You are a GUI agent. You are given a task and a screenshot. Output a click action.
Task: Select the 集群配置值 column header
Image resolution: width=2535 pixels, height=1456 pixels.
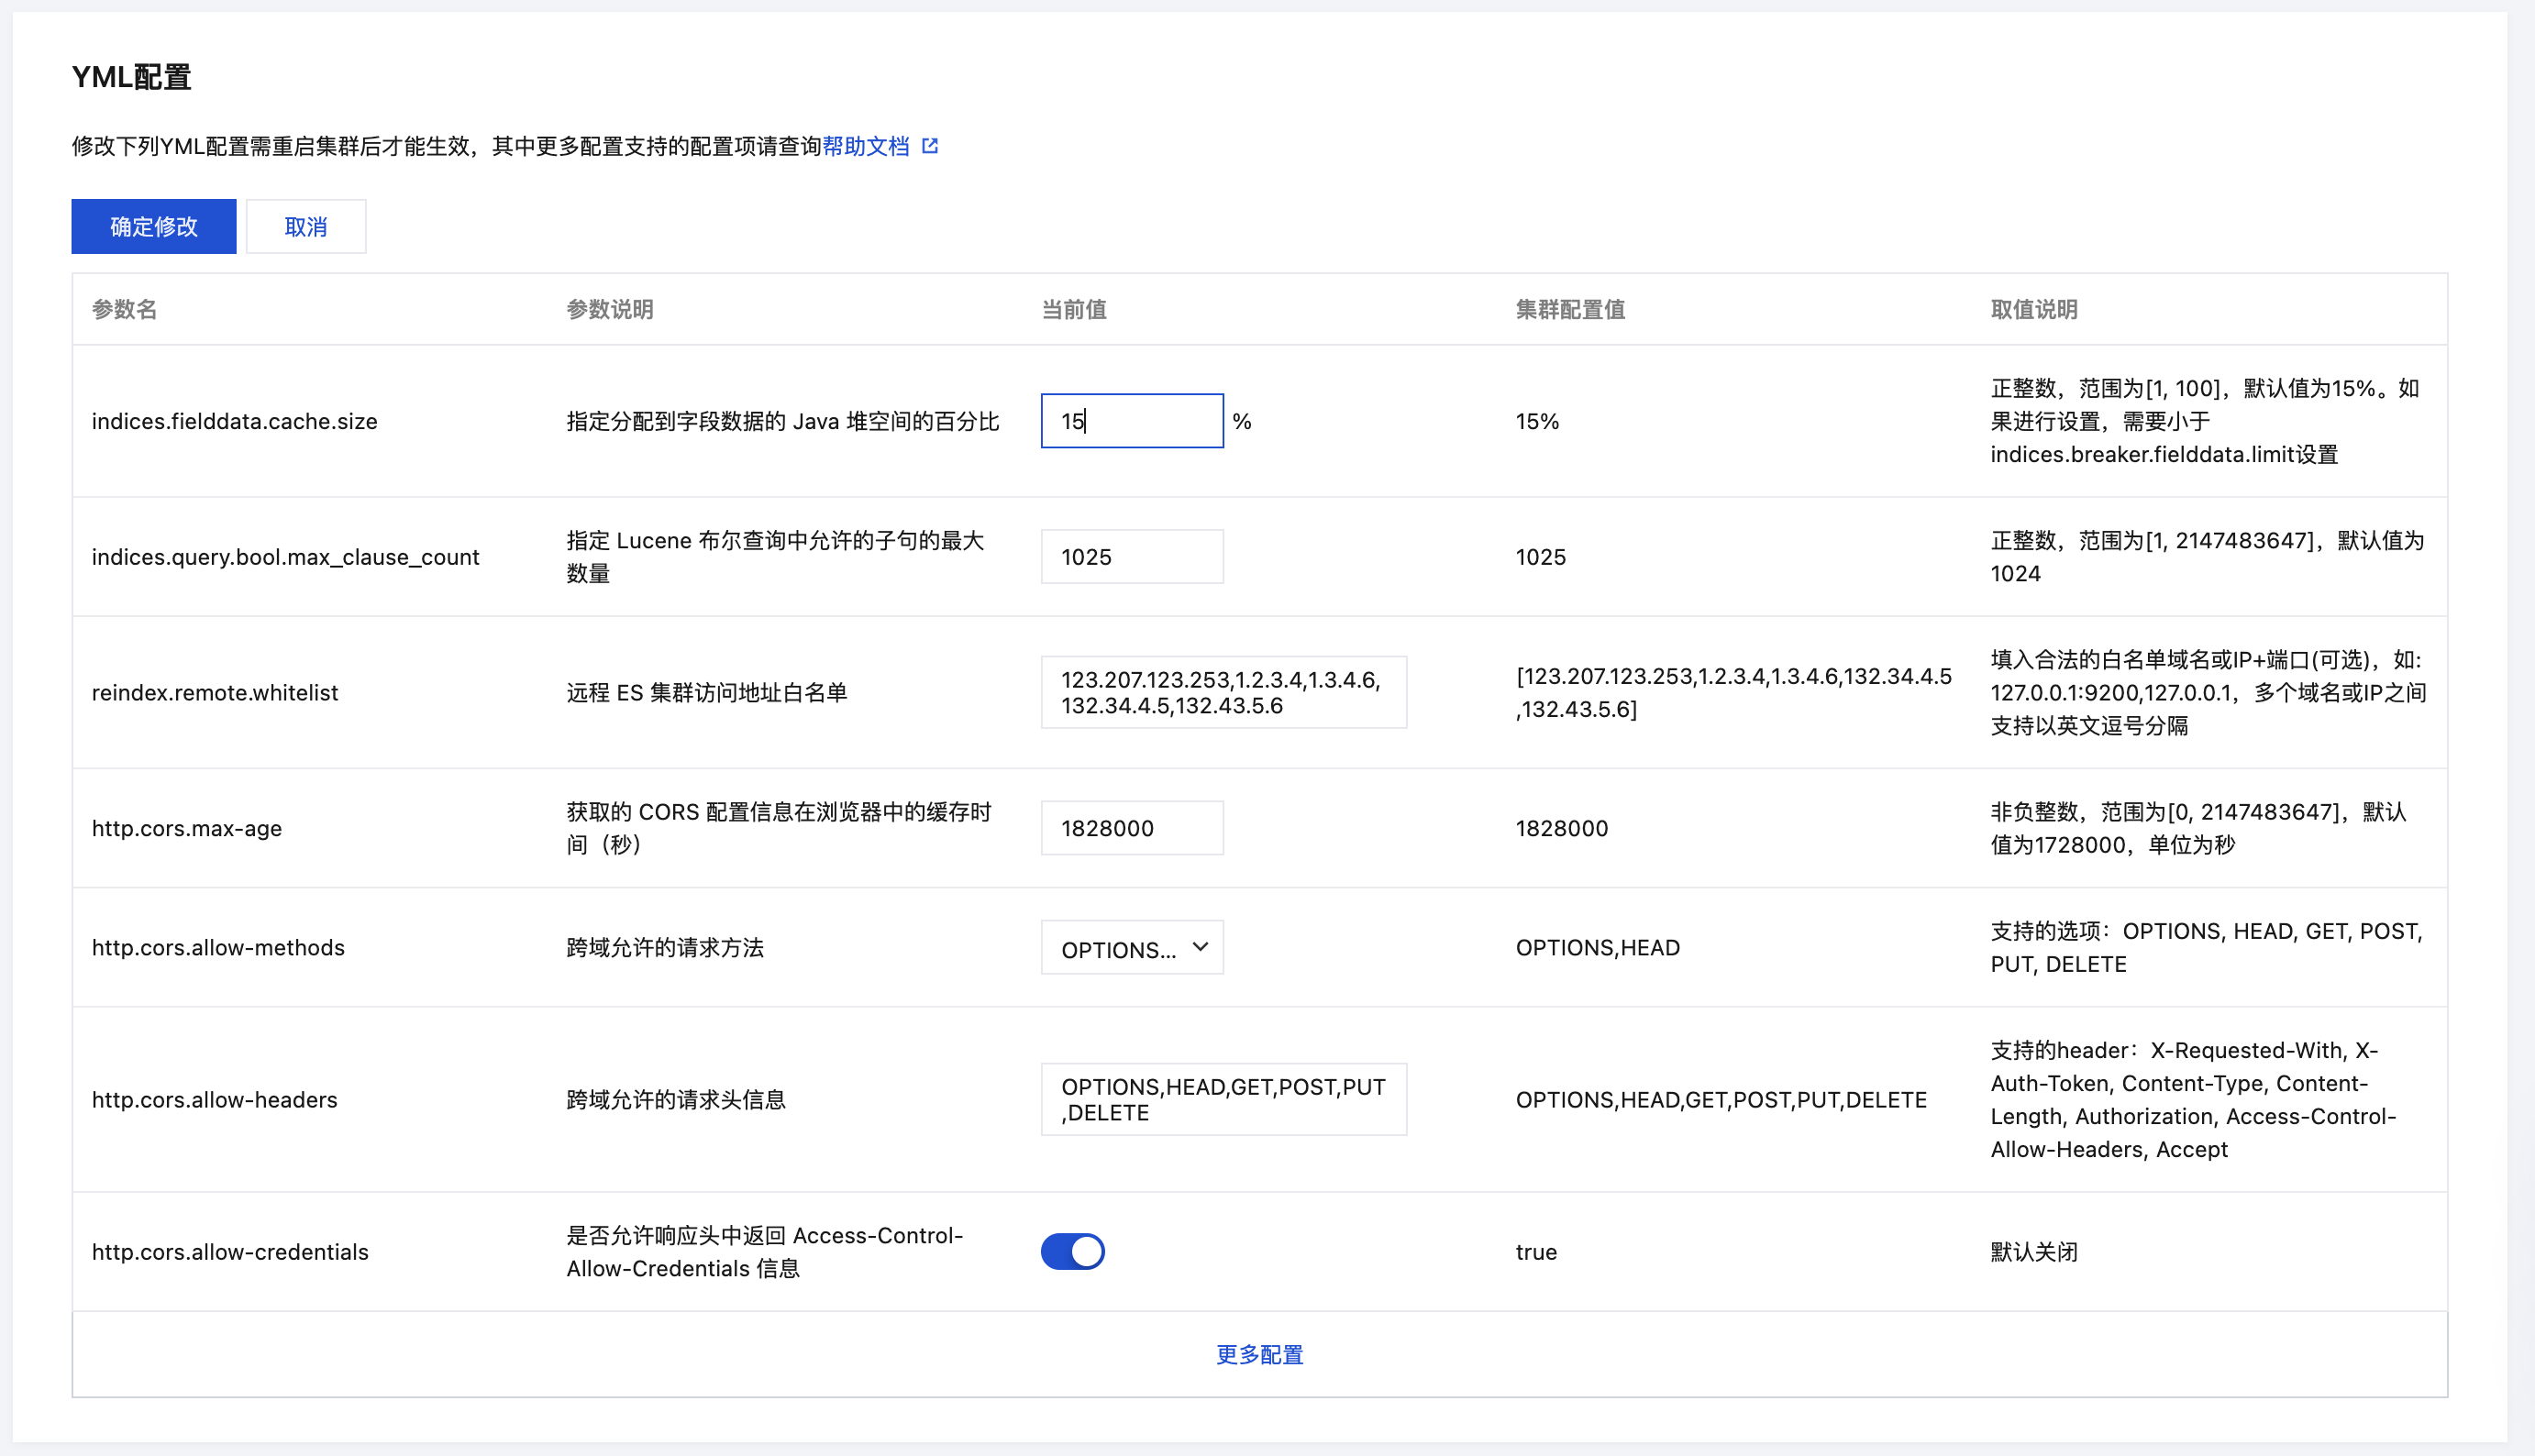click(1569, 309)
